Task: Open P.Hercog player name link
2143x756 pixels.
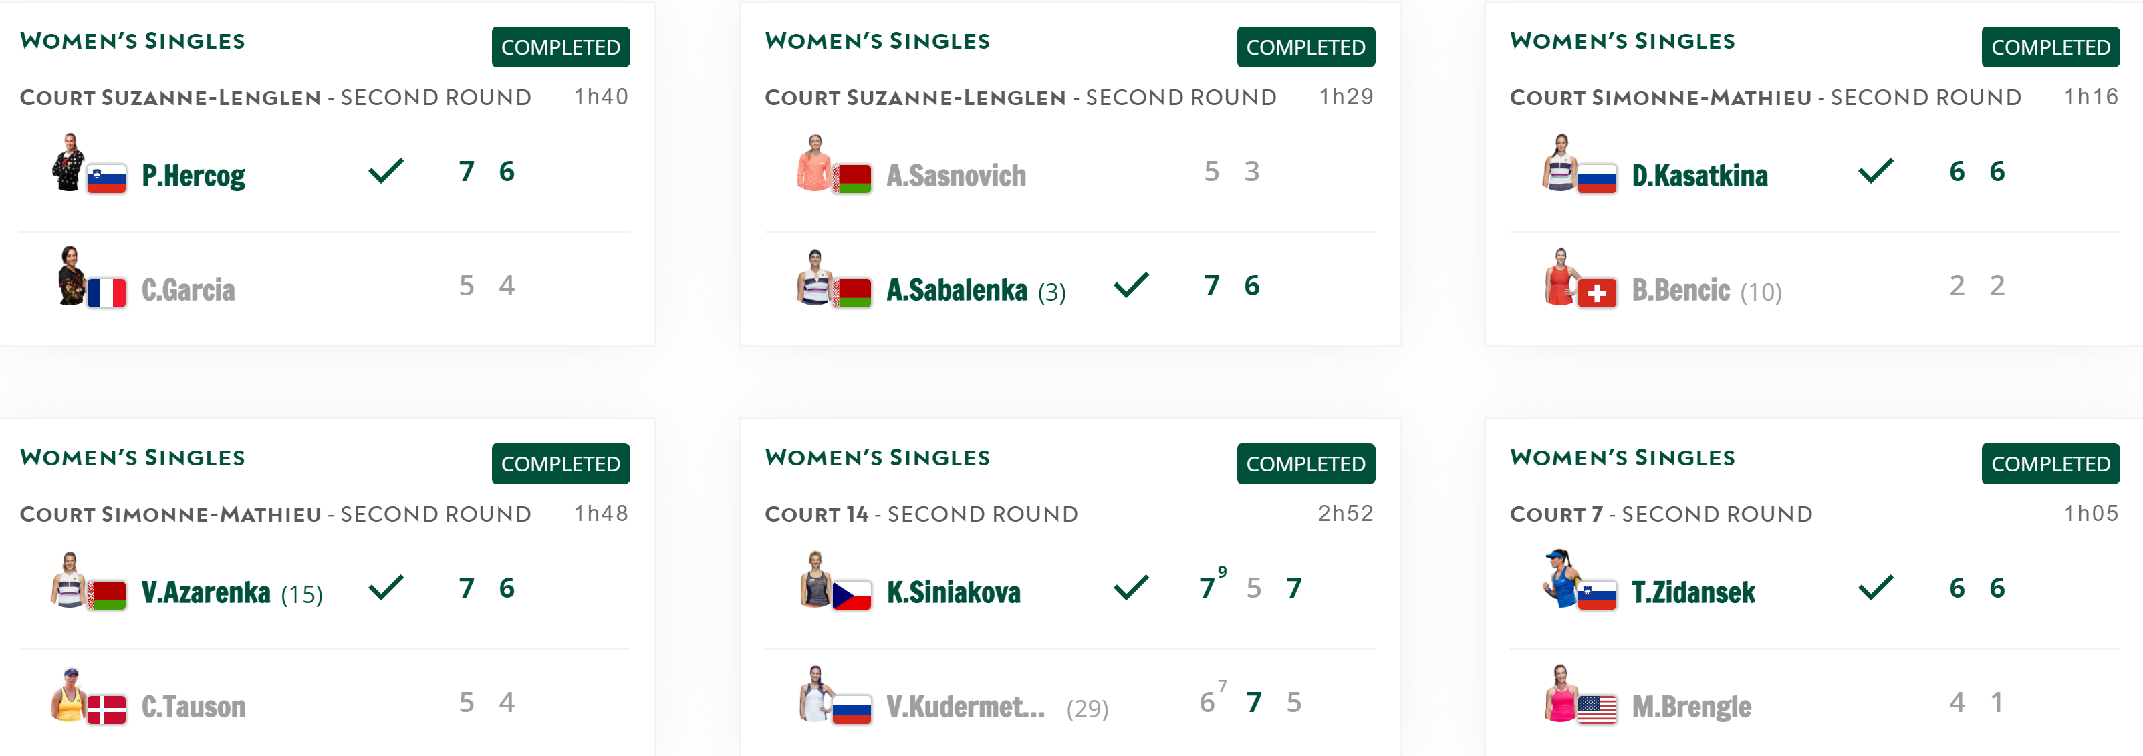Action: (193, 176)
